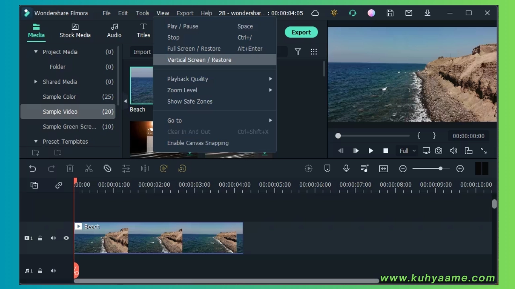This screenshot has height=289, width=515.
Task: Record voiceover with microphone icon
Action: 346,169
